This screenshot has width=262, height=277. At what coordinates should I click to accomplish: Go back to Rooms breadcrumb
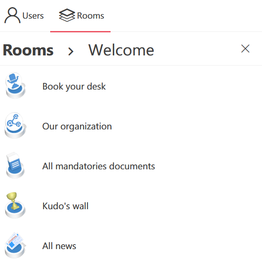(x=28, y=50)
